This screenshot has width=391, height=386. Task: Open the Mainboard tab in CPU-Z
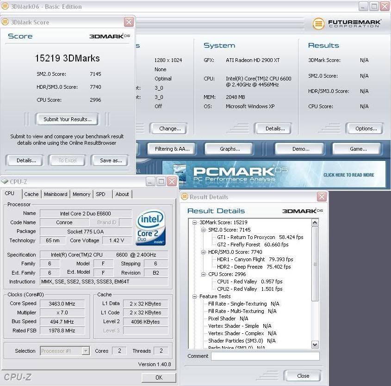[56, 194]
